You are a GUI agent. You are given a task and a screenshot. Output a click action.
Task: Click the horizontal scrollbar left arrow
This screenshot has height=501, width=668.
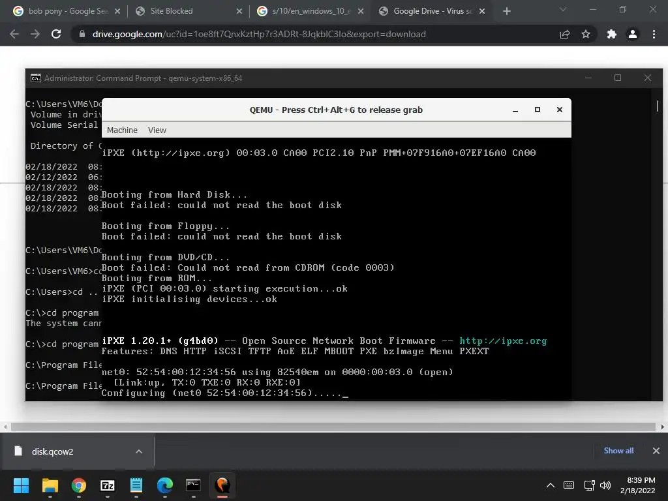coord(5,427)
